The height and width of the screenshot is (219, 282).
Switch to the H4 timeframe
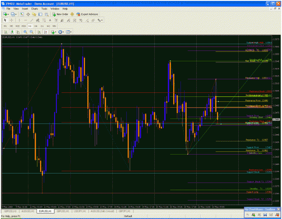36,26
